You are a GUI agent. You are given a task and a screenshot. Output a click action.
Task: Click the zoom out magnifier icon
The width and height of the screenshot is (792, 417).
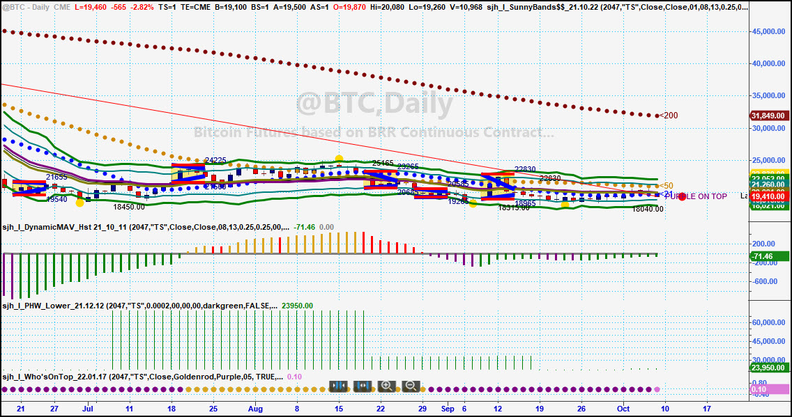click(411, 386)
